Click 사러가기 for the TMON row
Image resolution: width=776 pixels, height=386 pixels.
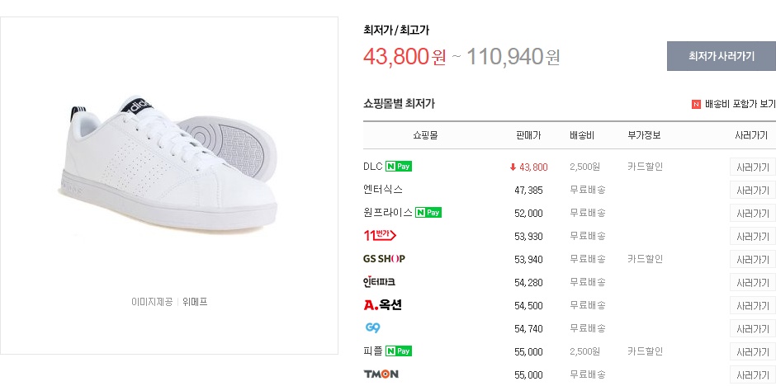[751, 374]
